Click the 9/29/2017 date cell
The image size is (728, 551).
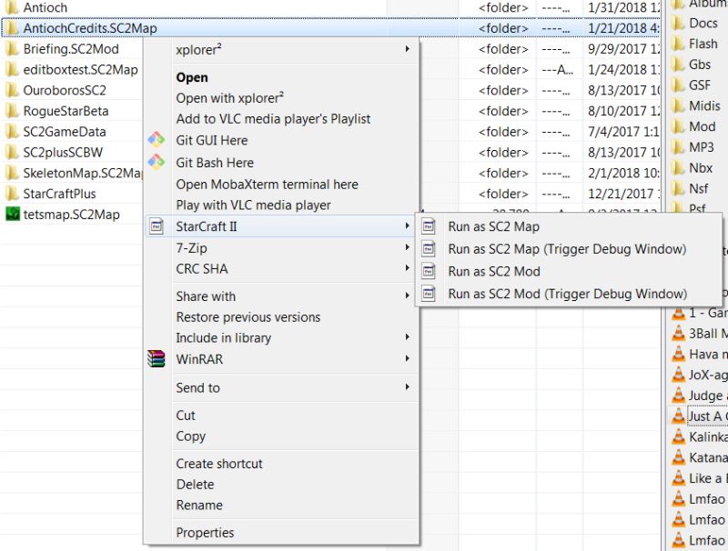(623, 49)
